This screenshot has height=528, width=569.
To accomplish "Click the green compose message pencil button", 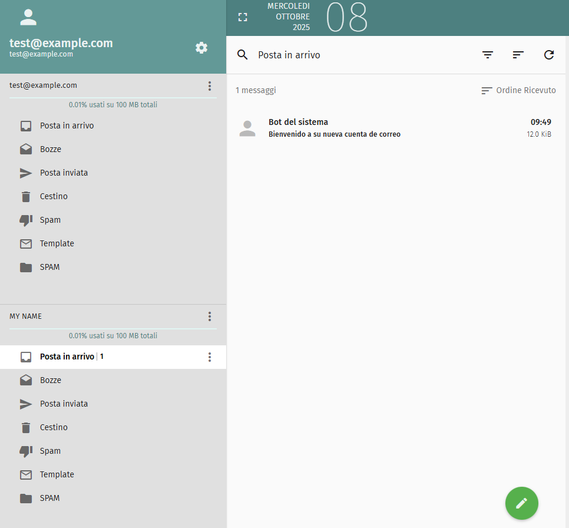I will tap(521, 503).
